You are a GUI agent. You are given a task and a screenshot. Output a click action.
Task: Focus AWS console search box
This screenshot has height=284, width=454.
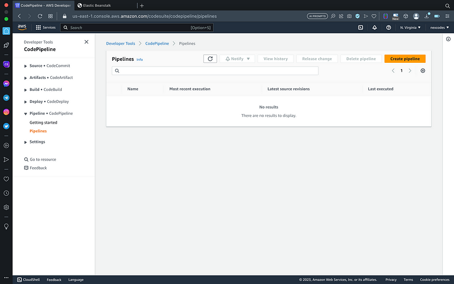[x=136, y=28]
